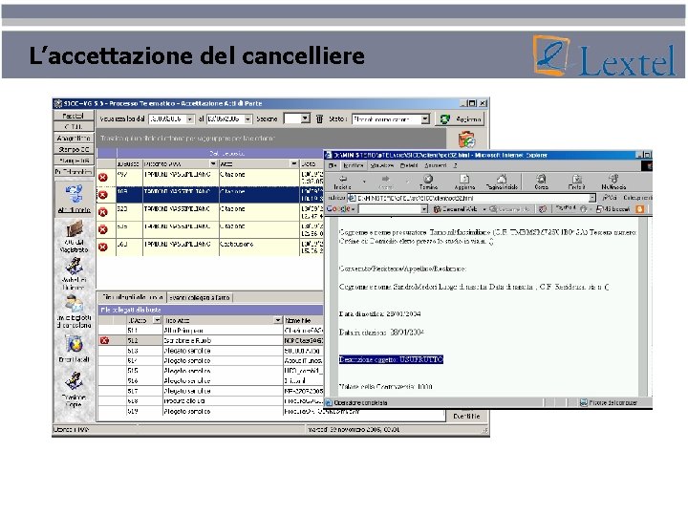Image resolution: width=688 pixels, height=516 pixels.
Task: Click the Anagrafiche sidebar button
Action: tap(74, 138)
